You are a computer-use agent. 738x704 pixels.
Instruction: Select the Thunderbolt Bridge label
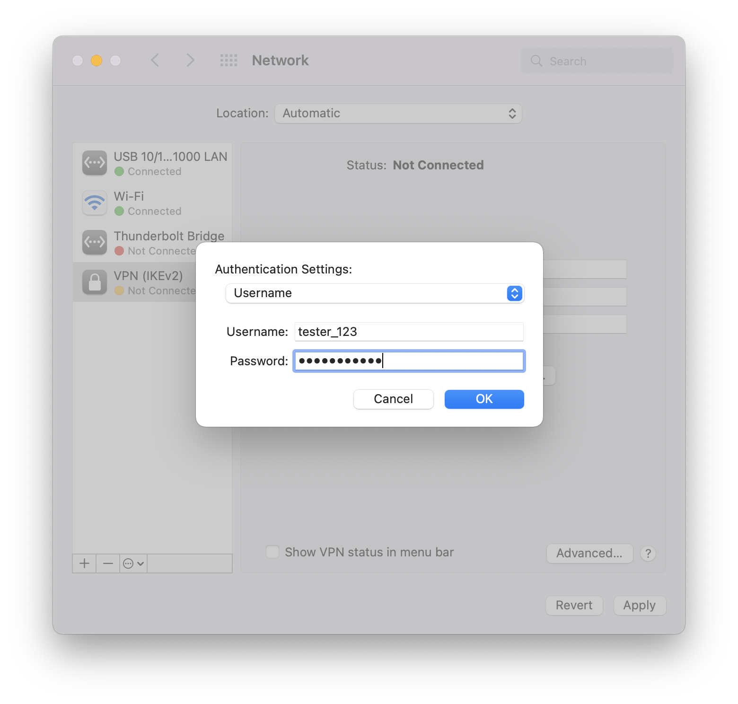point(169,236)
